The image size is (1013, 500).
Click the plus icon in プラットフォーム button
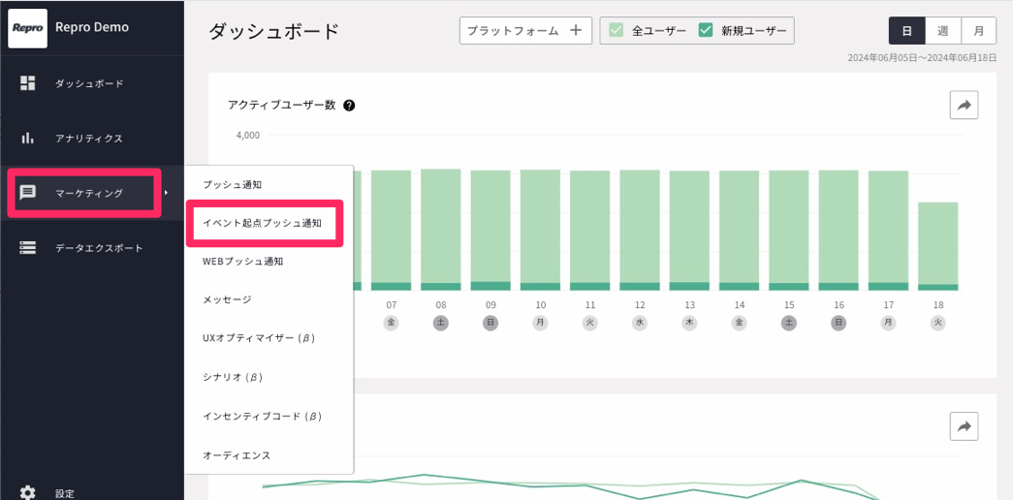click(x=576, y=30)
